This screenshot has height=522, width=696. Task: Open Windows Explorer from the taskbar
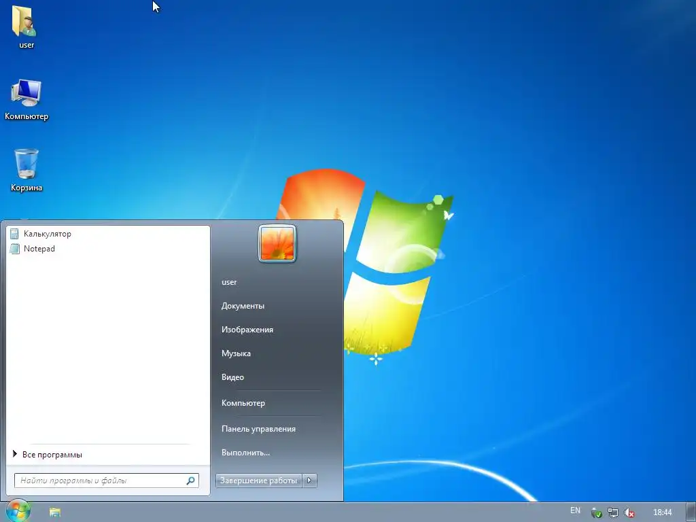coord(55,512)
